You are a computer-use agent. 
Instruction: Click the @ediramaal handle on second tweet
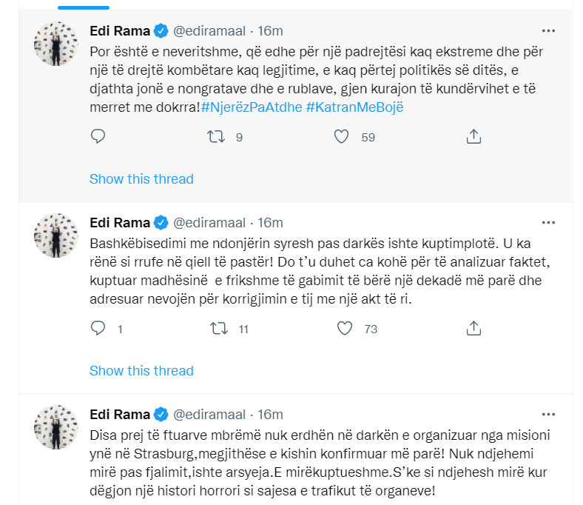tap(210, 223)
